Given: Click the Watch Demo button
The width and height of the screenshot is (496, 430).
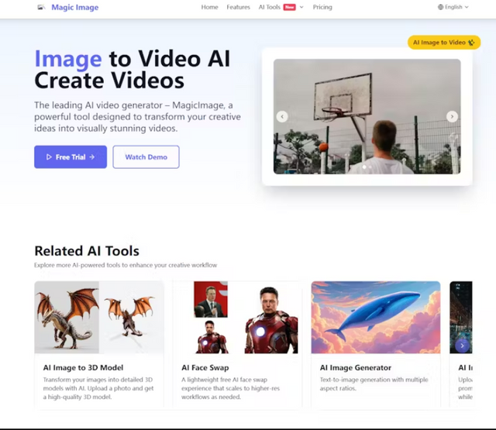Looking at the screenshot, I should click(x=146, y=157).
